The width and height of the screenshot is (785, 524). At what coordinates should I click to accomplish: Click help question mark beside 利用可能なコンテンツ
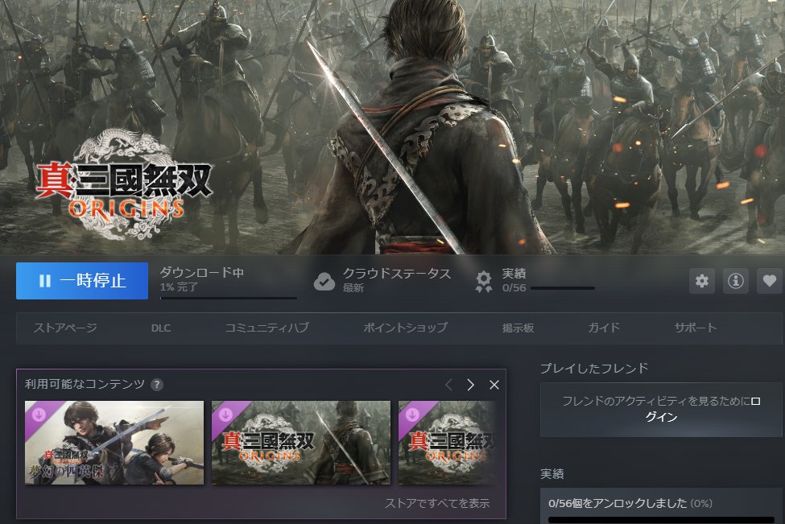click(157, 385)
